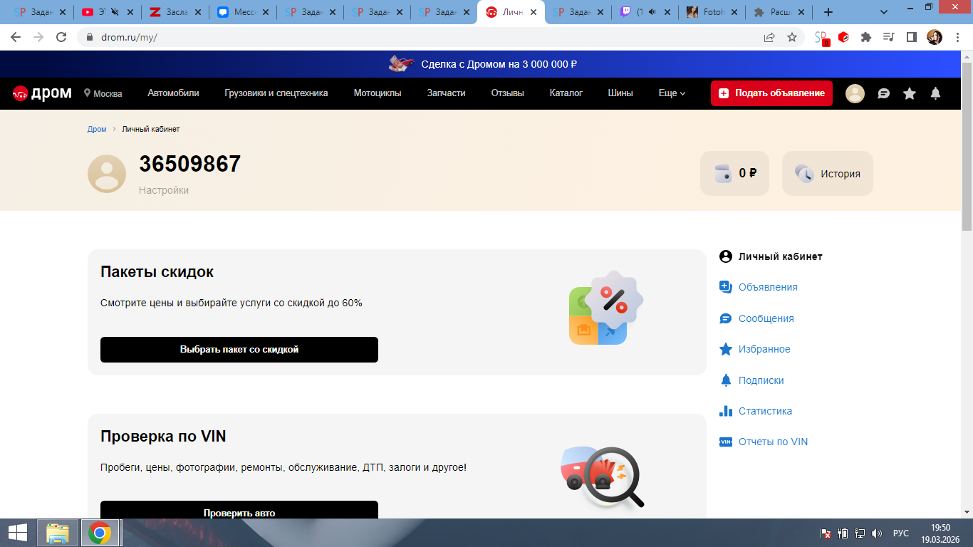This screenshot has width=973, height=547.
Task: Open the Мотоциклы section
Action: coord(378,93)
